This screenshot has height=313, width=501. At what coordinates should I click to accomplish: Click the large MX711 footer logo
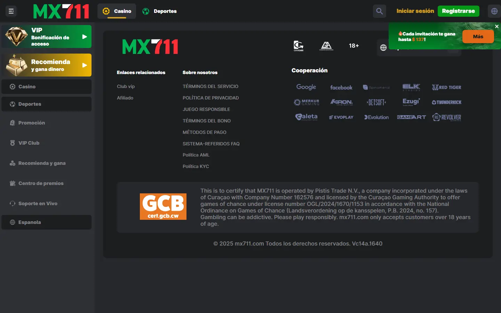tap(150, 47)
